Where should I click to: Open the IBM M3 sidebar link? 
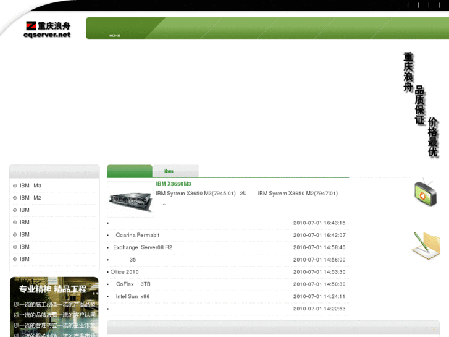[30, 186]
